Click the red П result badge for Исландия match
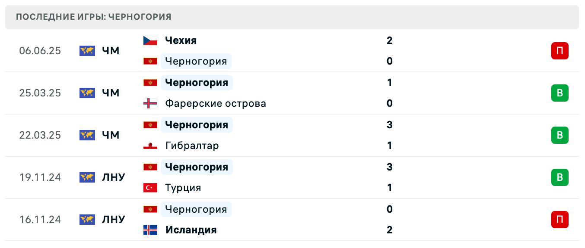This screenshot has height=248, width=585. point(560,220)
